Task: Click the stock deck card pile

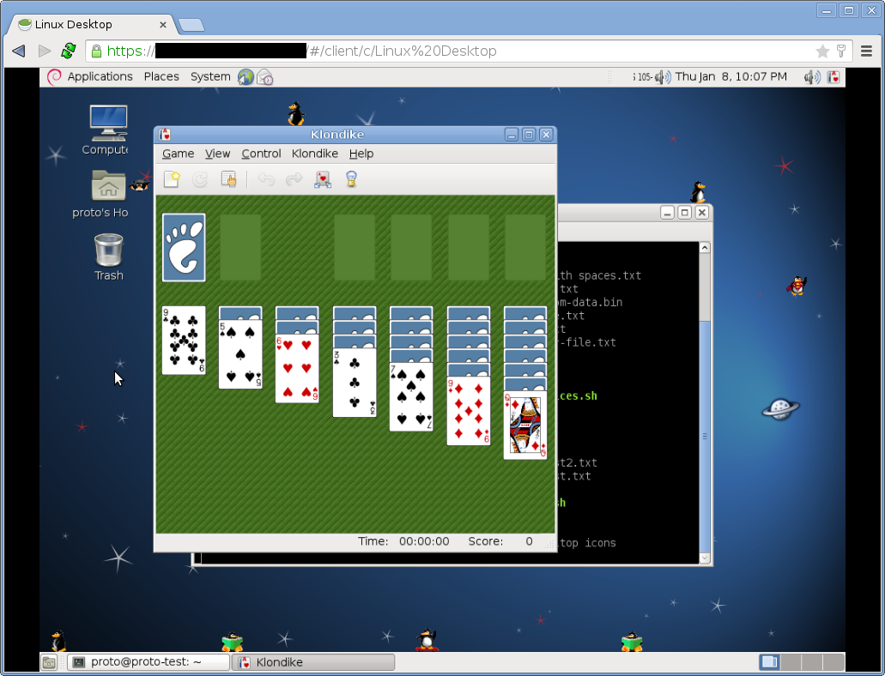Action: point(184,247)
